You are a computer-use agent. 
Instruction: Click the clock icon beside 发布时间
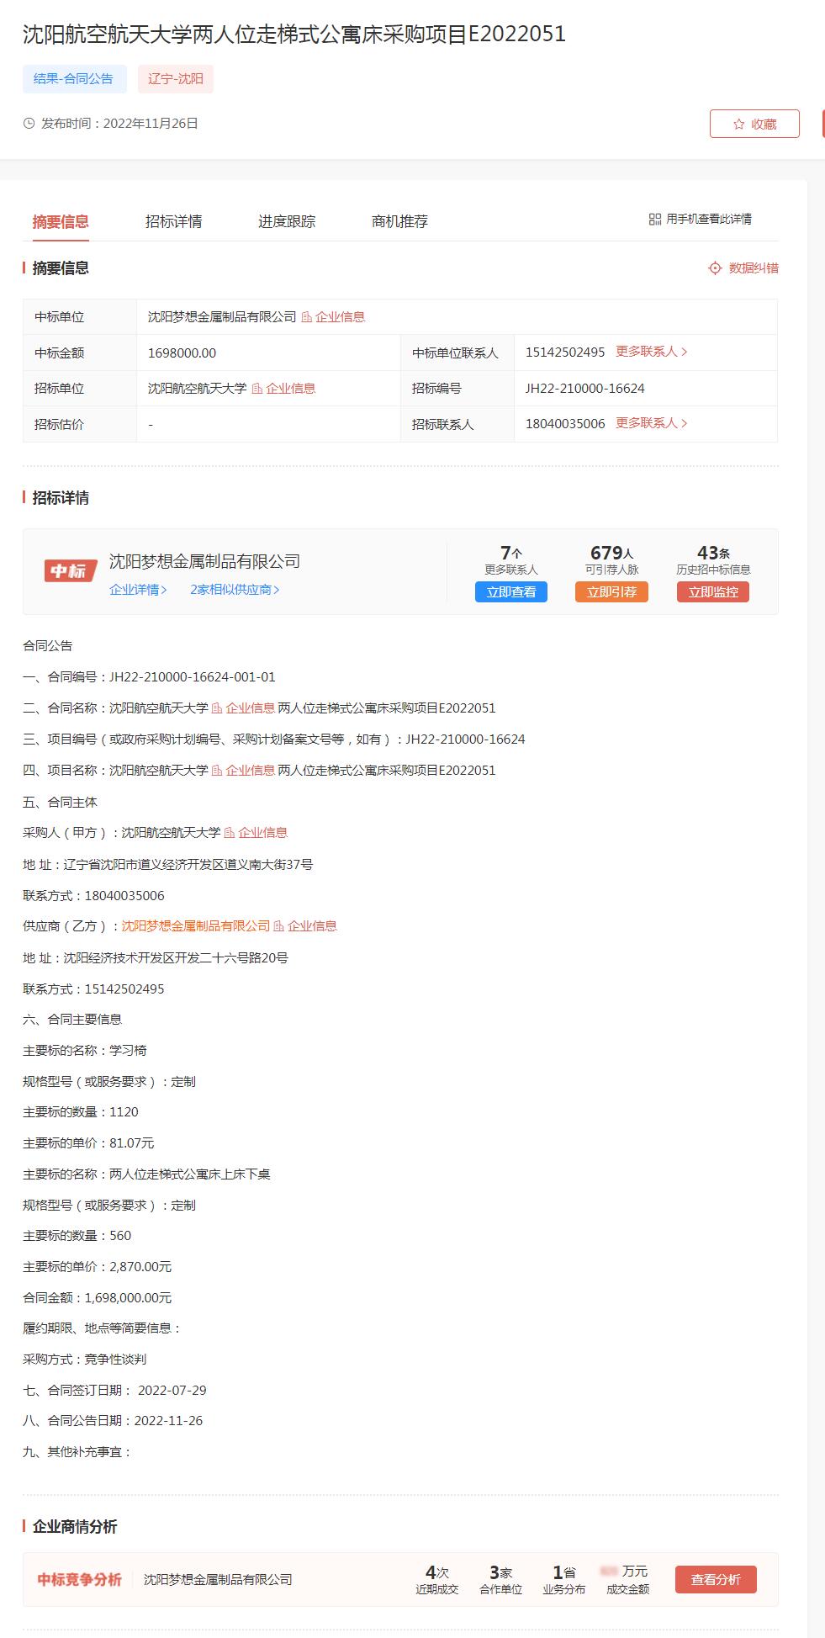(x=29, y=124)
